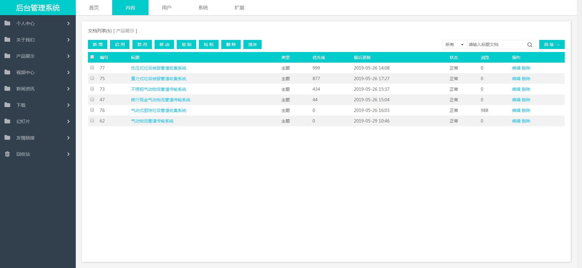Click the 新闻资讯 folder icon

[x=7, y=89]
